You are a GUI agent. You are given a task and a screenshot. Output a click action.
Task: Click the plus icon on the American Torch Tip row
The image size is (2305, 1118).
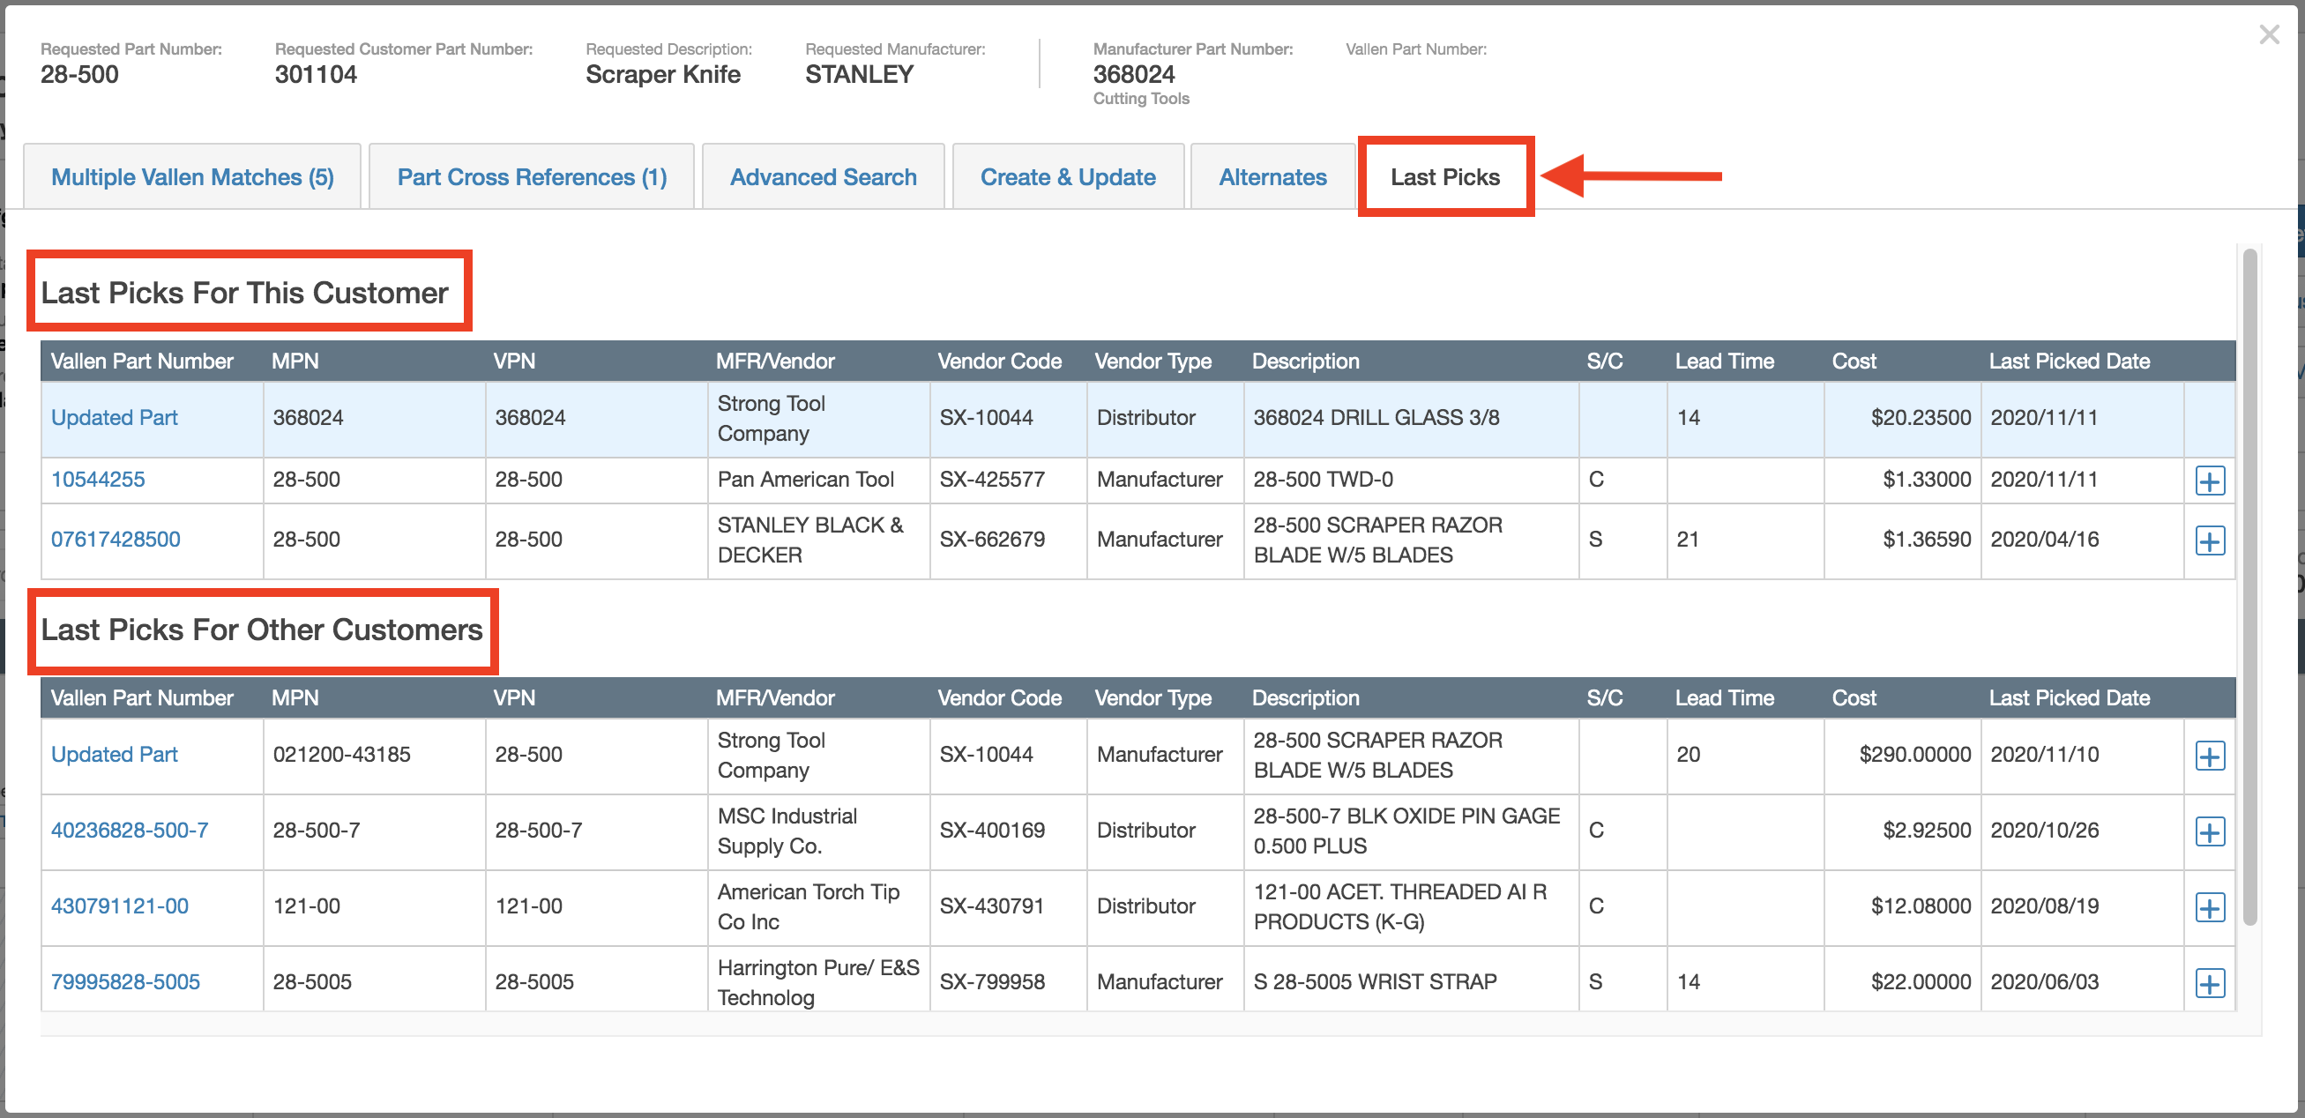tap(2210, 908)
